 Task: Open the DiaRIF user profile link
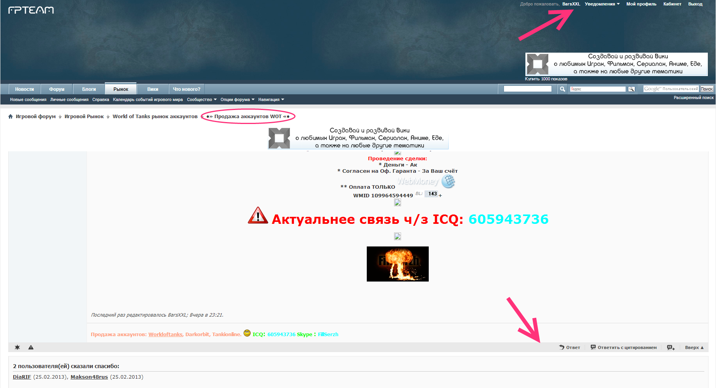point(22,377)
